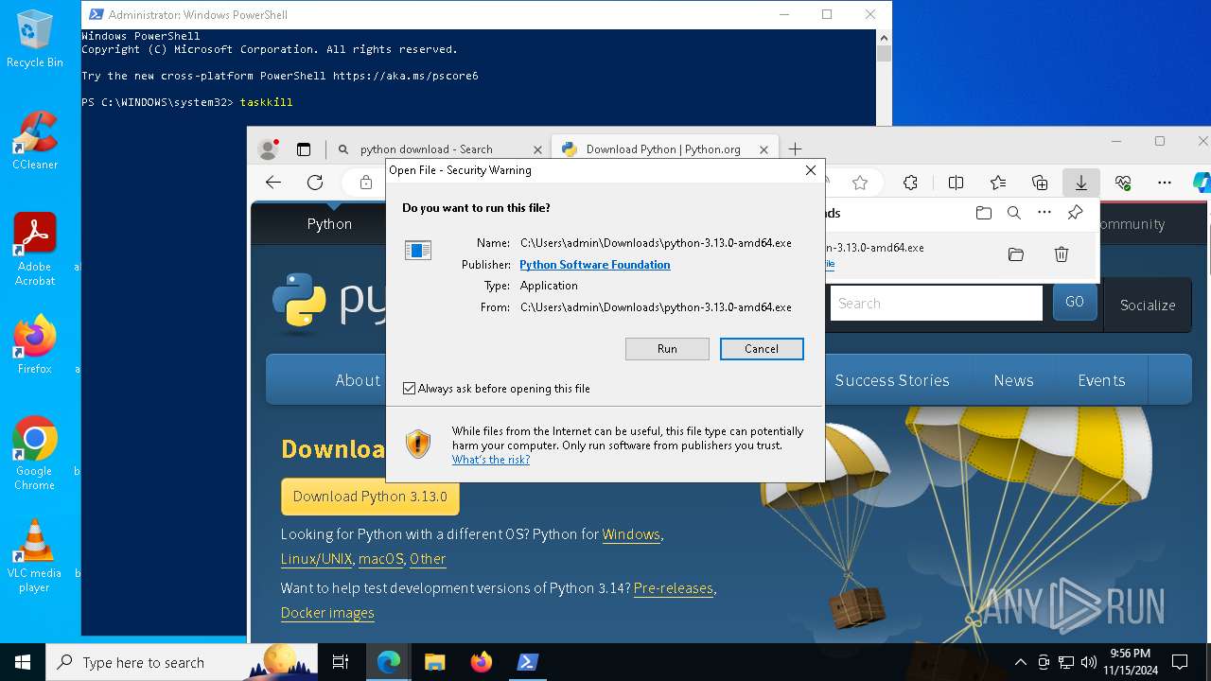This screenshot has height=681, width=1211.
Task: Launch Google Chrome desktop shortcut
Action: click(35, 453)
